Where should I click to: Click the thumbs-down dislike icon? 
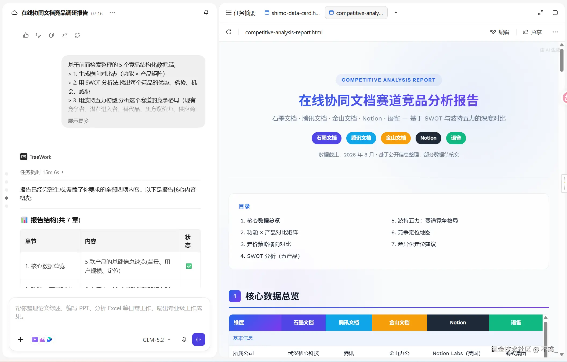pos(39,35)
